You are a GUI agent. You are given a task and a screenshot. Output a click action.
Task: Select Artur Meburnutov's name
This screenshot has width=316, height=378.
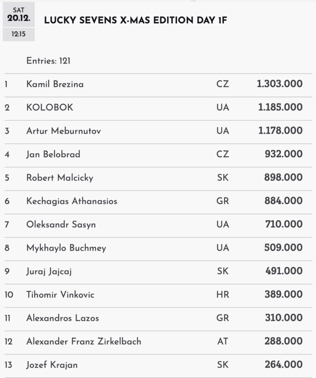coord(64,131)
